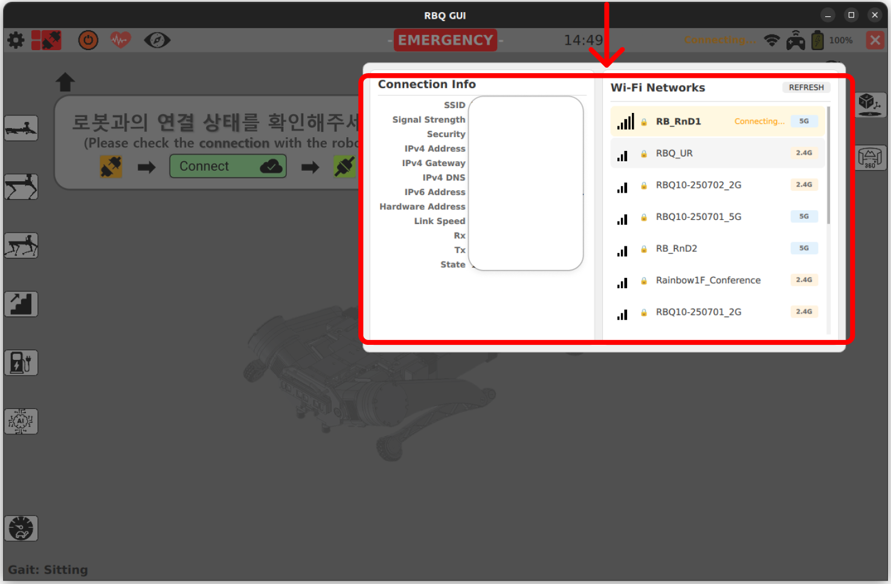Select the RBQ10-250701_5G network
This screenshot has width=891, height=584.
(699, 216)
